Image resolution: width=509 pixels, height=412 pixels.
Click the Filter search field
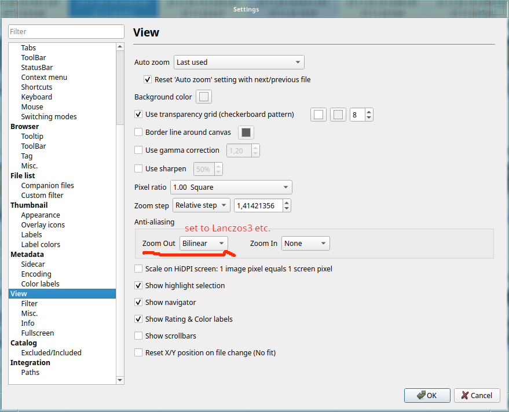(66, 31)
